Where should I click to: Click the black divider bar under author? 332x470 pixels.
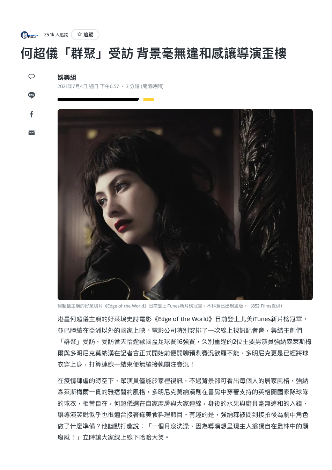point(98,100)
